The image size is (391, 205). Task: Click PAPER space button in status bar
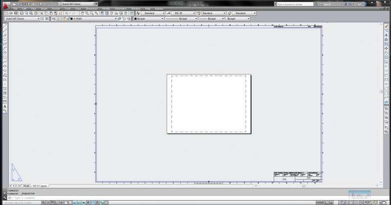[320, 203]
